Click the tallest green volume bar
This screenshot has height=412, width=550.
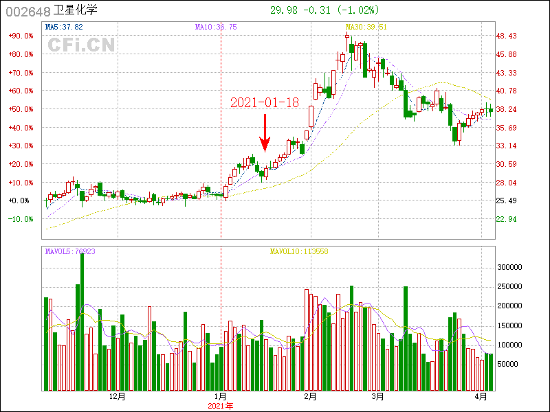(x=82, y=321)
